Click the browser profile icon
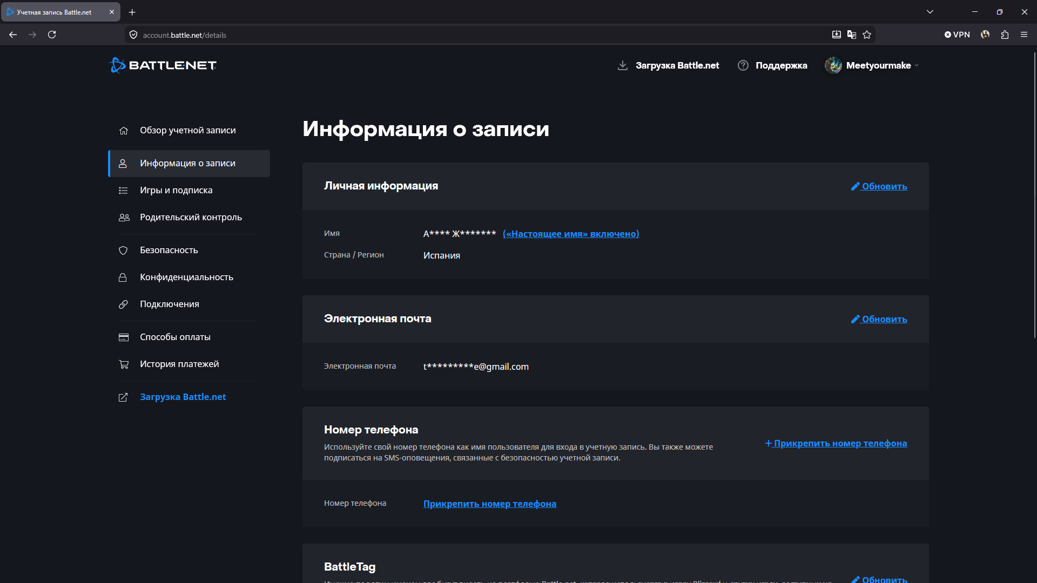This screenshot has height=583, width=1037. 985,35
